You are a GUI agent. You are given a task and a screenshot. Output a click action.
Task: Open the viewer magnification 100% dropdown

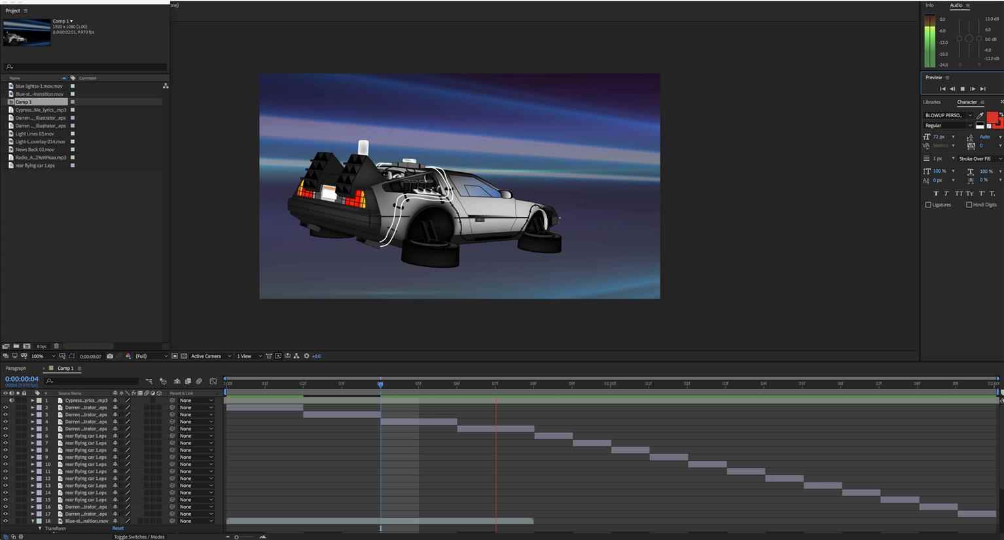(43, 356)
